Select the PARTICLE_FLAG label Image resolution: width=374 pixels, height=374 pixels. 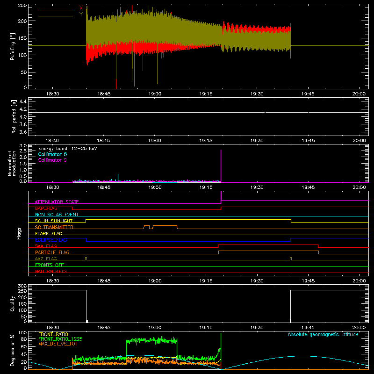(x=52, y=252)
